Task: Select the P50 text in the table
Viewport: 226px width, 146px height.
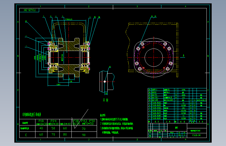Action: click(x=92, y=121)
